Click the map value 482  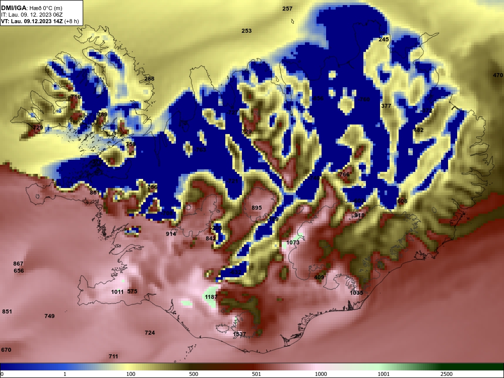(418, 130)
